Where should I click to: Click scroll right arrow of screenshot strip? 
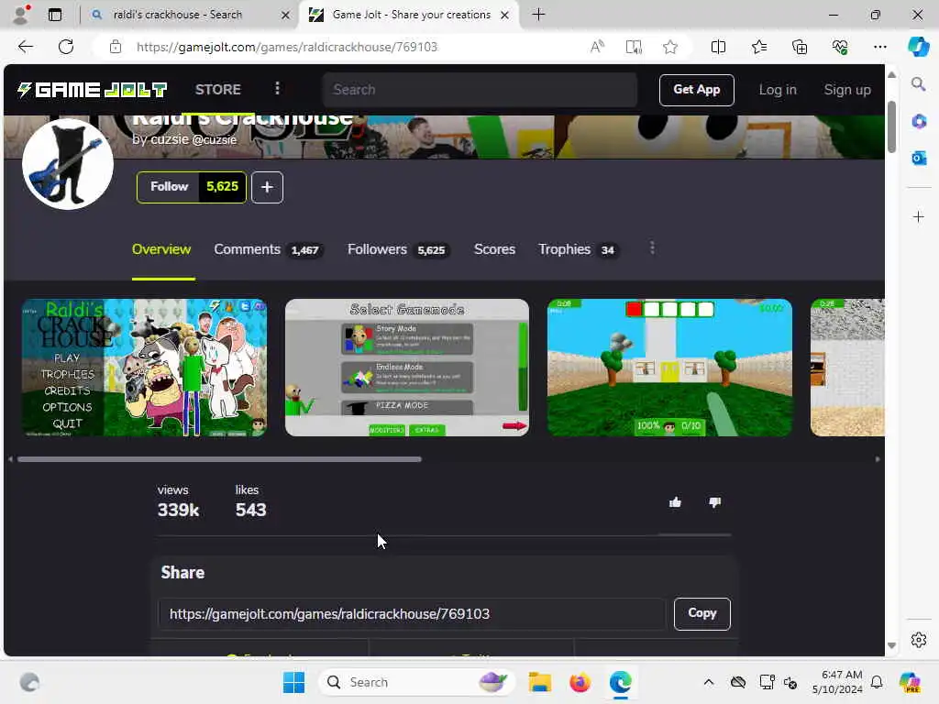[x=878, y=459]
